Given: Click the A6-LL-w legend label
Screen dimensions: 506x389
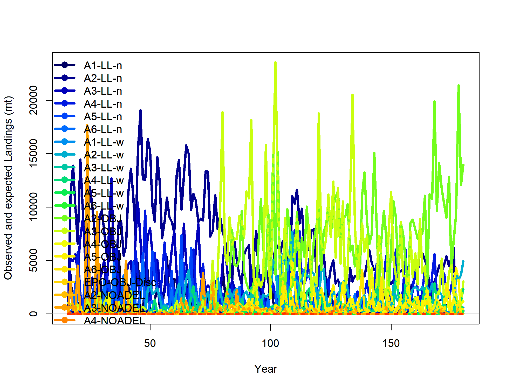Looking at the screenshot, I should [104, 206].
